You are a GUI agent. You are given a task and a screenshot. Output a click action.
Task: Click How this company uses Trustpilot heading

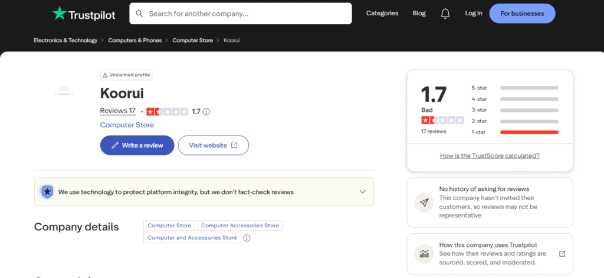tap(488, 245)
